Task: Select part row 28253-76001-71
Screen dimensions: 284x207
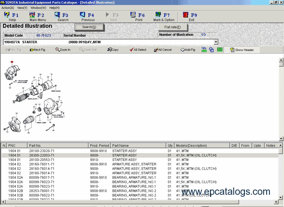Action: 140,191
